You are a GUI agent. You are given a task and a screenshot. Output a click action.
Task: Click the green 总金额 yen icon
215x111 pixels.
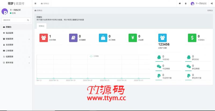coord(132,38)
